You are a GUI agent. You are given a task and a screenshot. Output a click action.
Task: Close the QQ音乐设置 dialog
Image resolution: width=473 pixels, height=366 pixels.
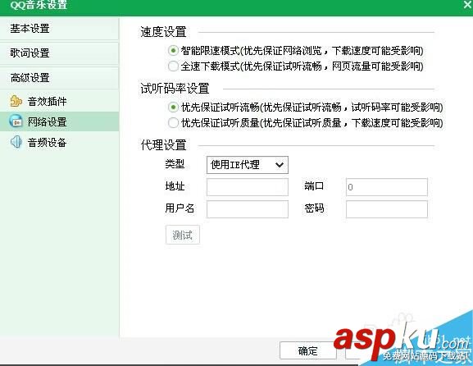467,4
